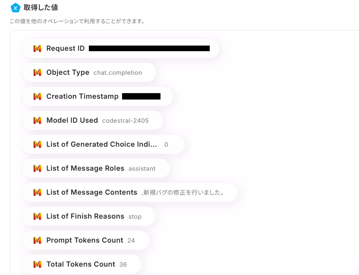The width and height of the screenshot is (359, 275).
Task: Select the Model ID Used codestral-2405 chip
Action: pos(92,120)
